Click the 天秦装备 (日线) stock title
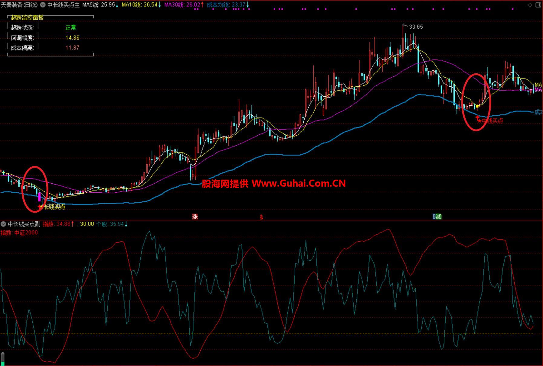Screen dimensions: 543x366 (19, 5)
